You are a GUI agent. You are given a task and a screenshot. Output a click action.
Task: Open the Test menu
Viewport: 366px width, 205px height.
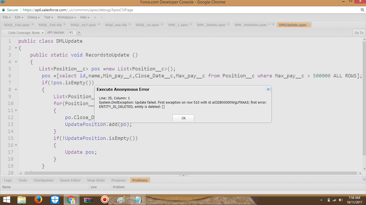pyautogui.click(x=48, y=17)
